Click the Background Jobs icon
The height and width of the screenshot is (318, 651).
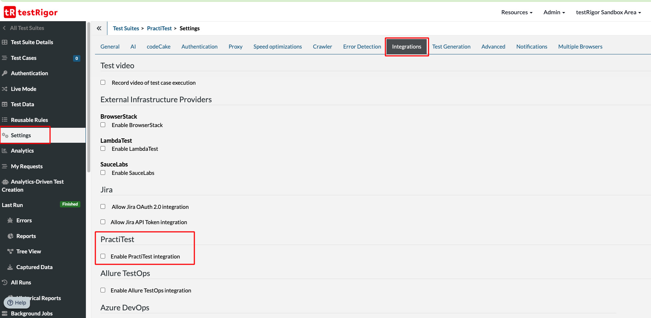(x=5, y=314)
